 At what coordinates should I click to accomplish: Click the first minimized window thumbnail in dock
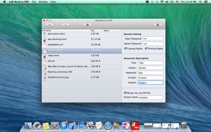(x=148, y=126)
